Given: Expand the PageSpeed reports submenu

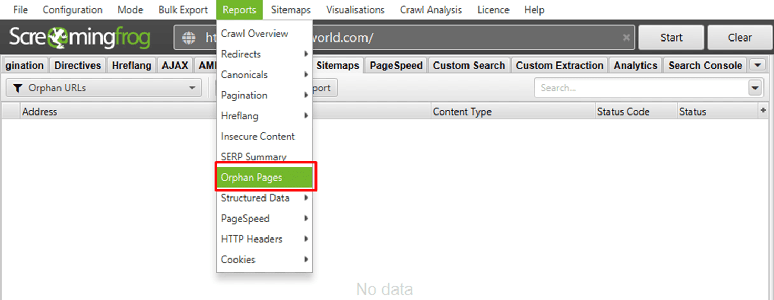Looking at the screenshot, I should click(264, 219).
